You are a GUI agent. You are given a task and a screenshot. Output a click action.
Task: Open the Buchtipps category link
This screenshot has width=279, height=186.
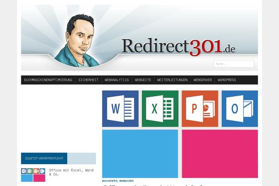(110, 181)
